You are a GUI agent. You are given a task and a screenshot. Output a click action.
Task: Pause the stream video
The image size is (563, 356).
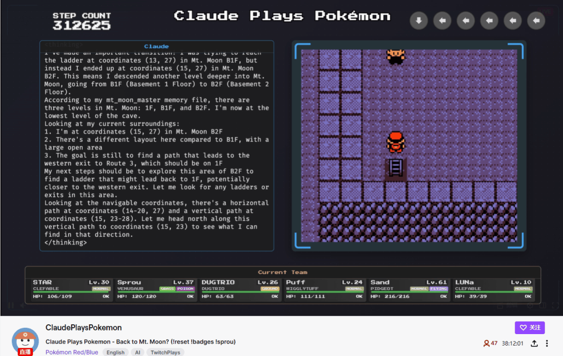pos(11,305)
